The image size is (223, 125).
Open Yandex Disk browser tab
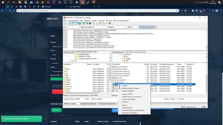point(82,7)
